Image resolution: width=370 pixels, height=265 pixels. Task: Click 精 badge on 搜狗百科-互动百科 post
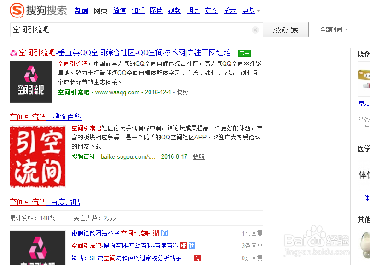coord(184,246)
